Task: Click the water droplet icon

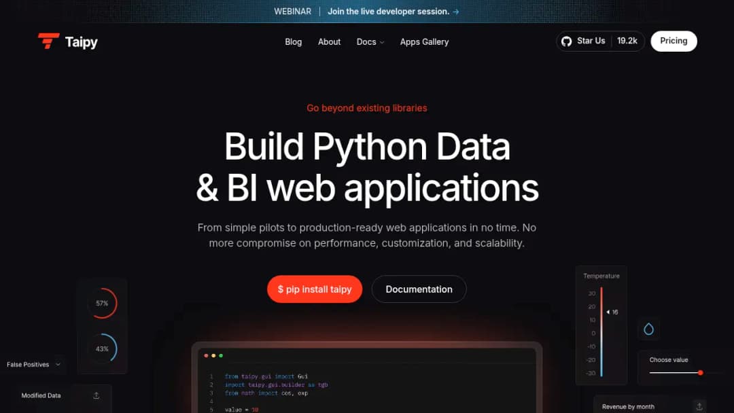Action: tap(648, 329)
